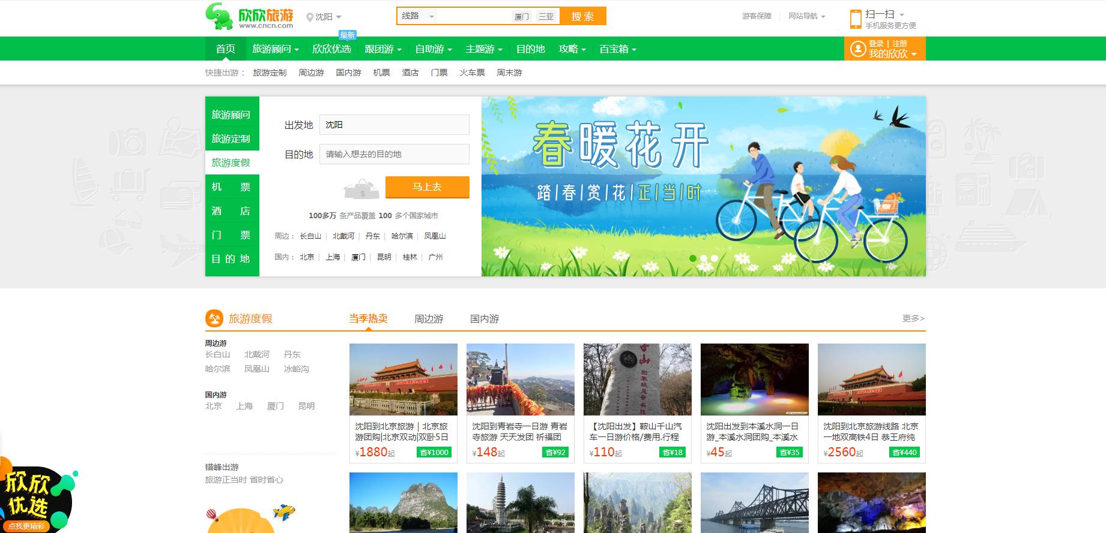Viewport: 1106px width, 533px height.
Task: Open the ¥1880 Beijing tour thumbnail
Action: [403, 379]
